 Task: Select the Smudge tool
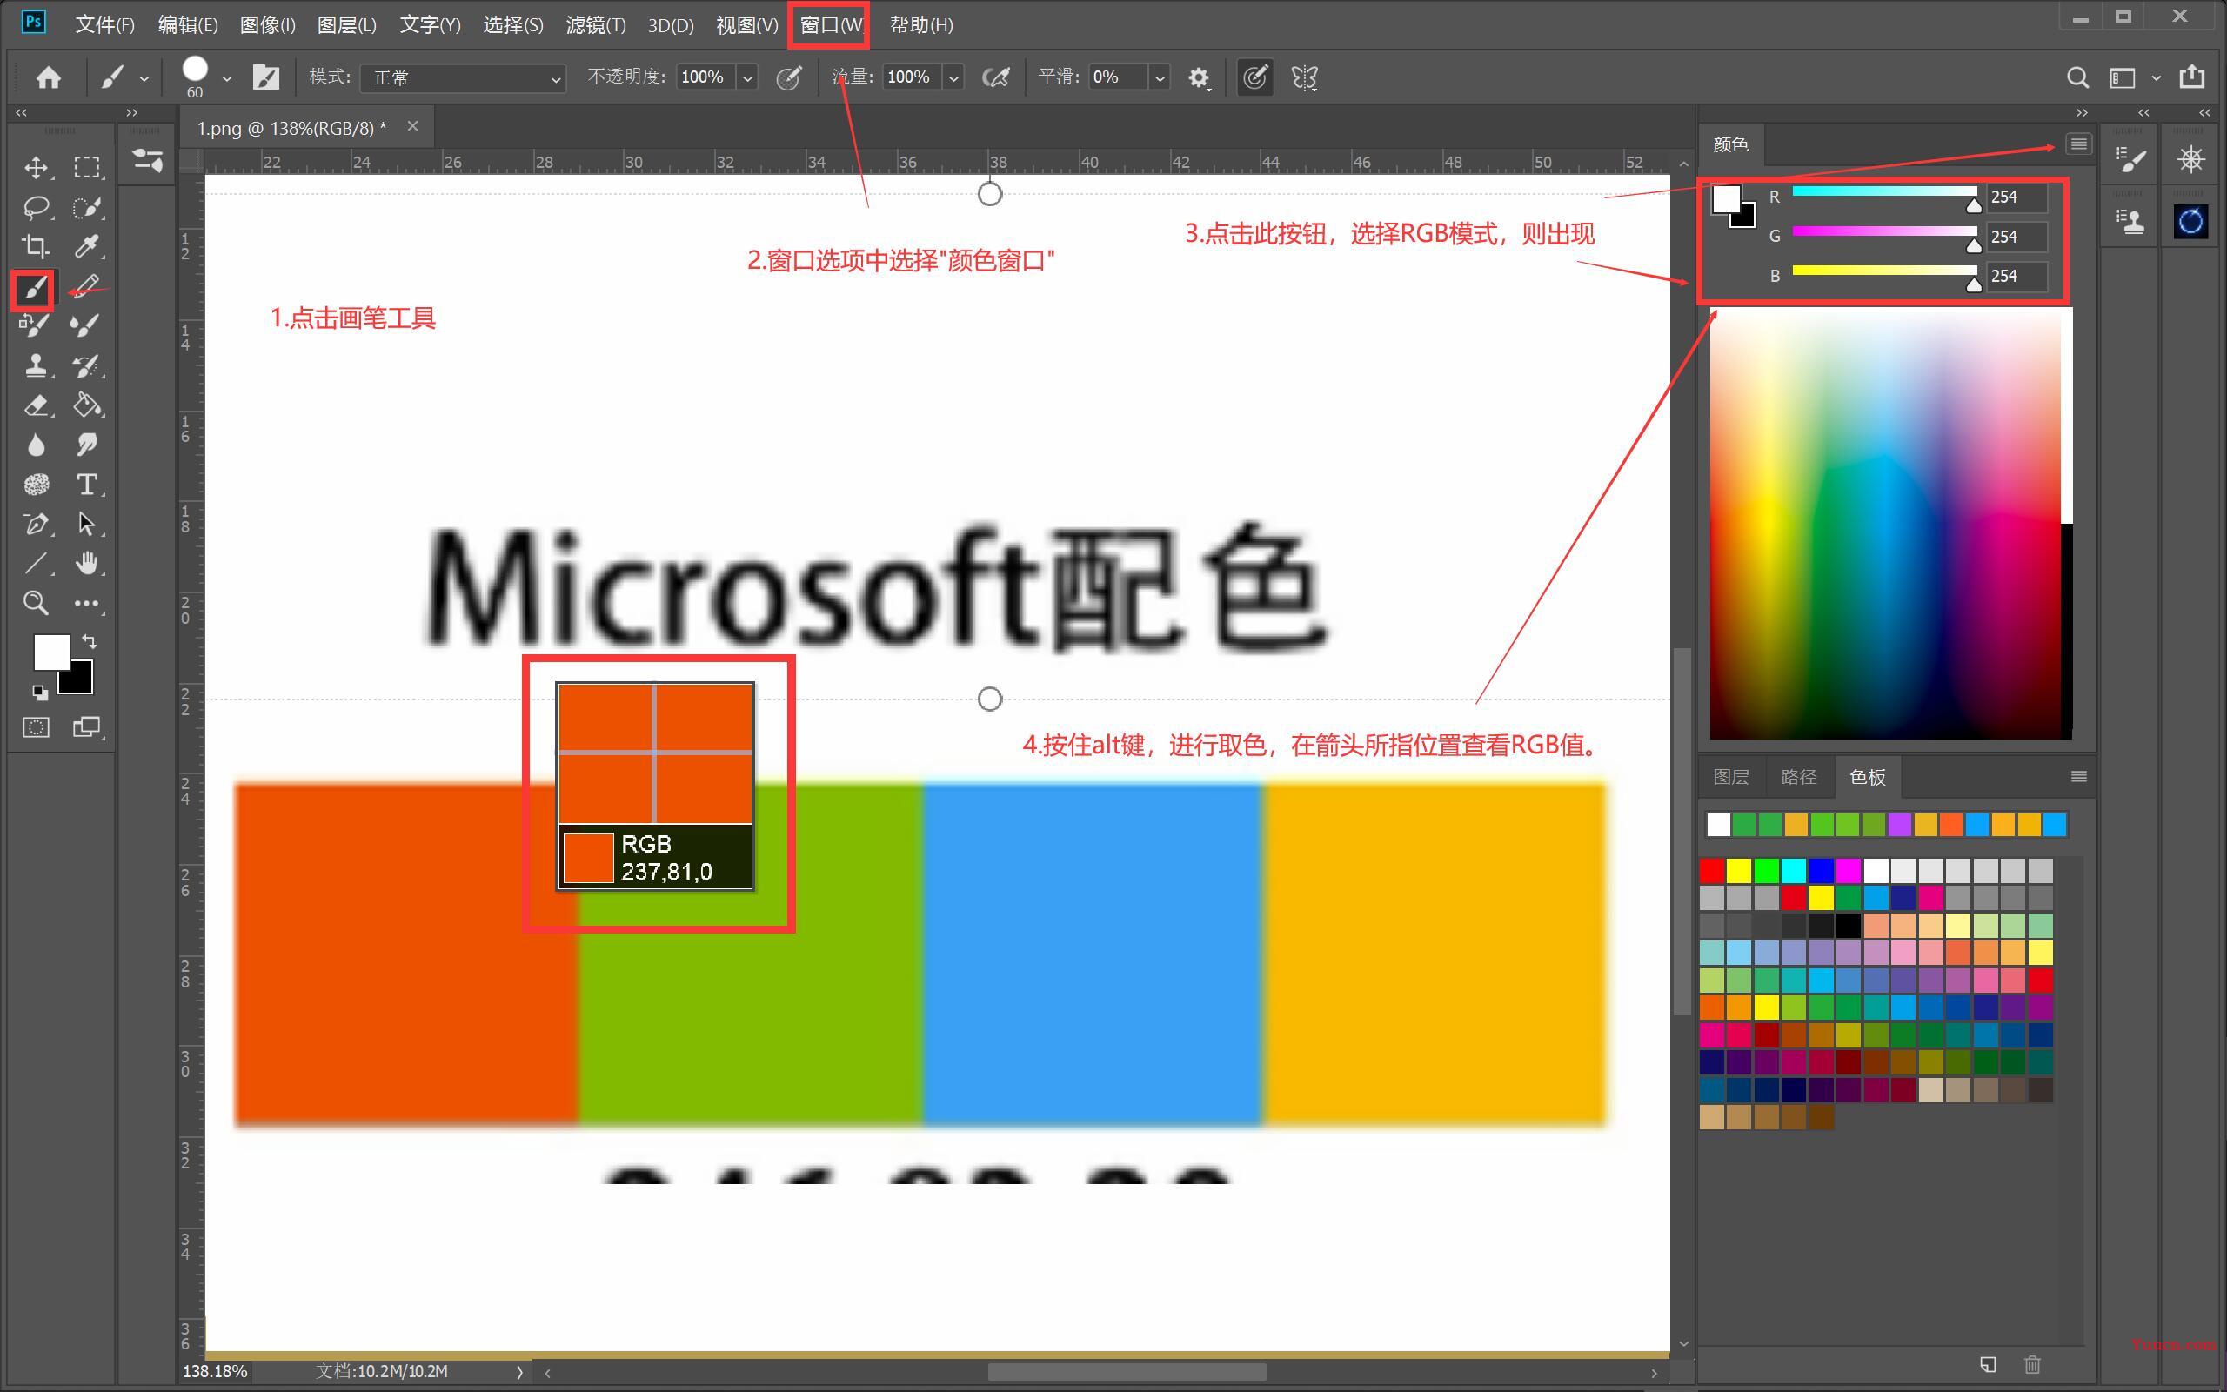(x=87, y=445)
